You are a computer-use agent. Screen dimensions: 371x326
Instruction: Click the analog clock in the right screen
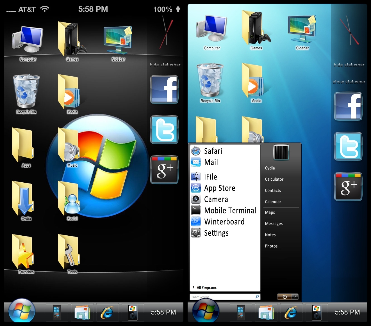coord(349,31)
